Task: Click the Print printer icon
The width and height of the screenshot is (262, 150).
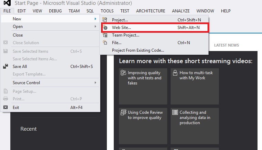Action: pyautogui.click(x=6, y=99)
